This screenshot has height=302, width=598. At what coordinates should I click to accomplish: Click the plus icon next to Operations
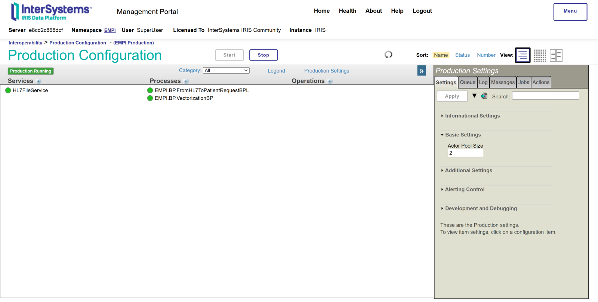point(330,81)
